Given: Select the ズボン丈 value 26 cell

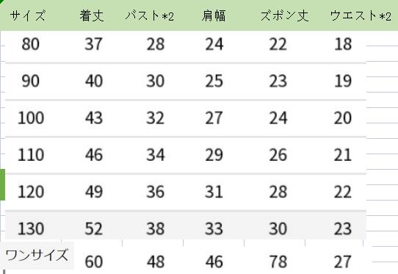Looking at the screenshot, I should click(x=278, y=155).
